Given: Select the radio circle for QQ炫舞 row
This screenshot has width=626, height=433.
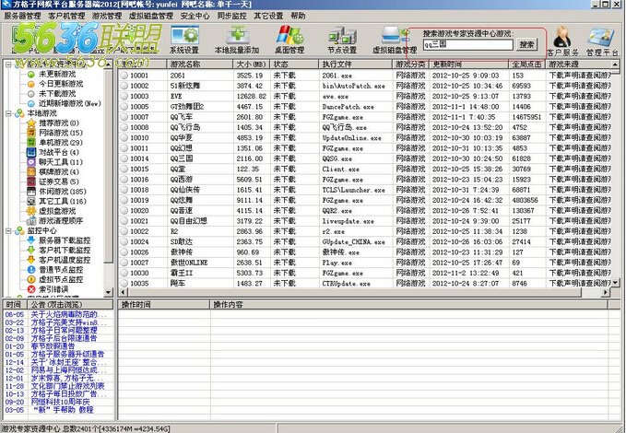Looking at the screenshot, I should [x=124, y=200].
